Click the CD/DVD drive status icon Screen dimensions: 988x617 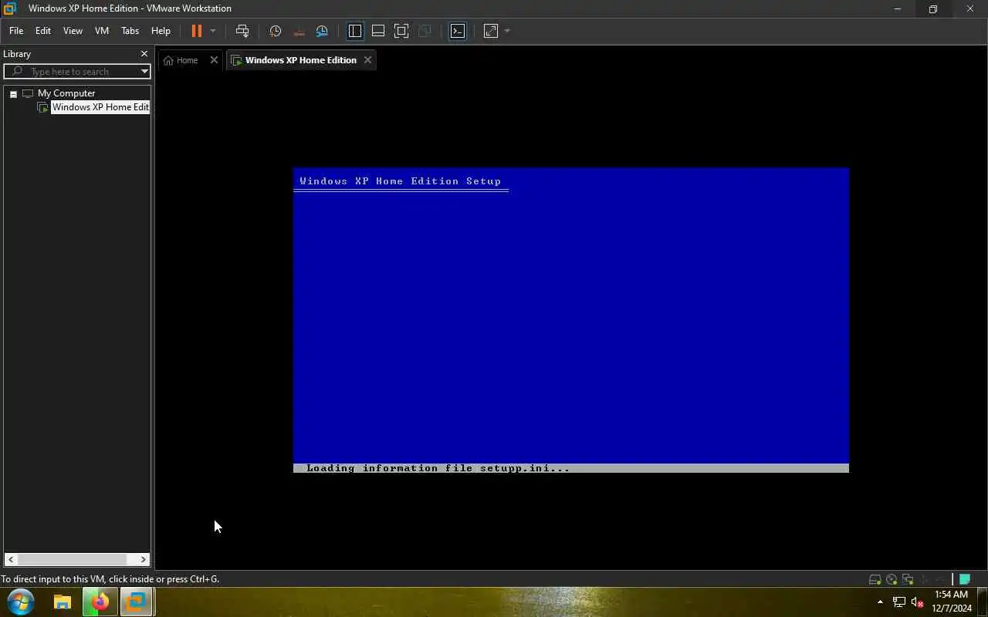(x=892, y=579)
